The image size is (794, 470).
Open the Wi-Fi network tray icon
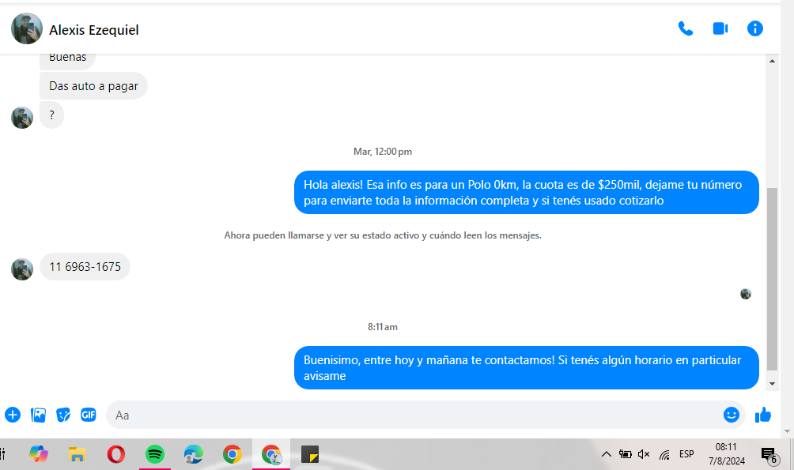(x=664, y=455)
